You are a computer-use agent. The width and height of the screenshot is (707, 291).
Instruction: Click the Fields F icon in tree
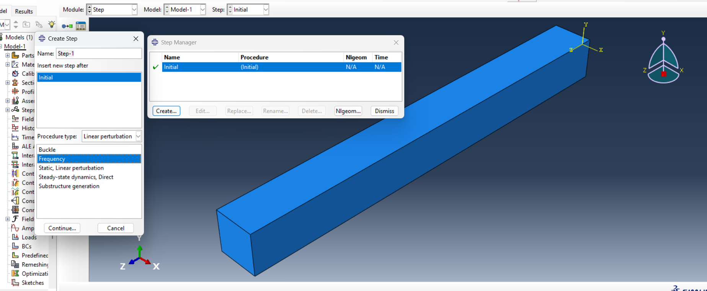[x=15, y=219]
